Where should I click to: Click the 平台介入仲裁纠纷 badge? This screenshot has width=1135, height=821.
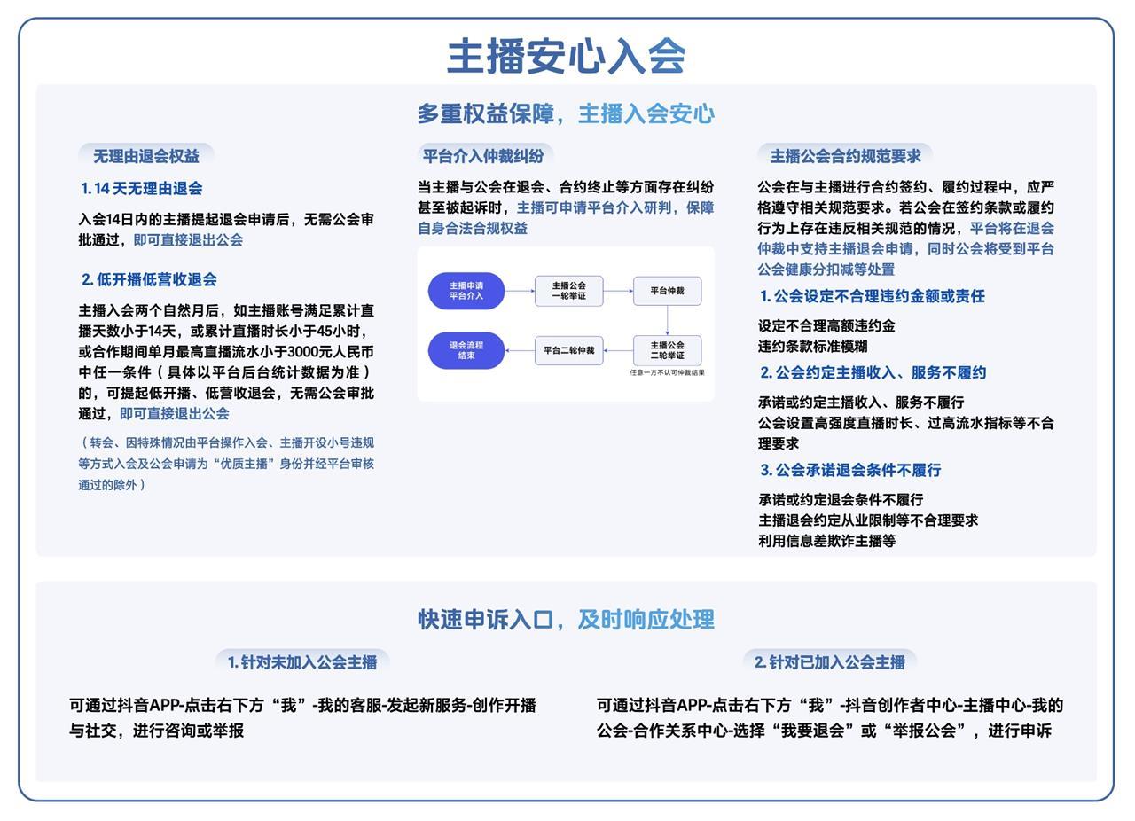coord(483,153)
